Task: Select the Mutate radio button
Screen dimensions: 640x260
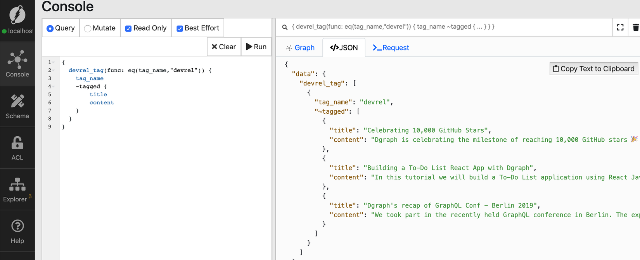Action: [x=88, y=28]
